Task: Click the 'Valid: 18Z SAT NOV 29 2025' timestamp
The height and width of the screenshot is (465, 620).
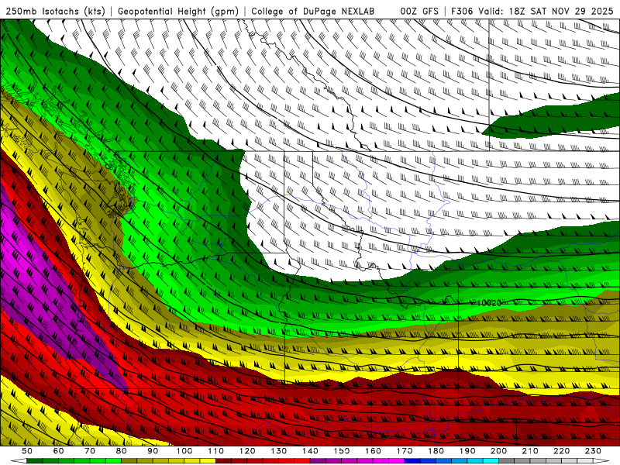Action: pos(546,11)
